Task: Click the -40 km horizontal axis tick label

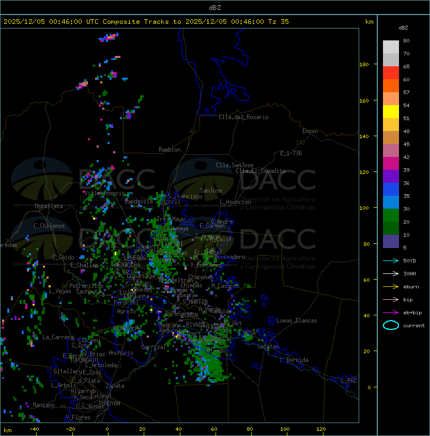Action: click(34, 429)
